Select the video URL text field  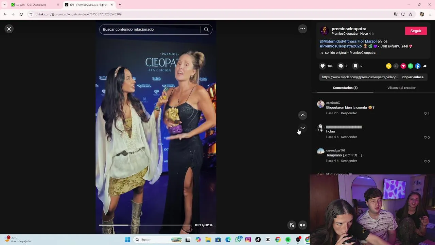tap(360, 77)
